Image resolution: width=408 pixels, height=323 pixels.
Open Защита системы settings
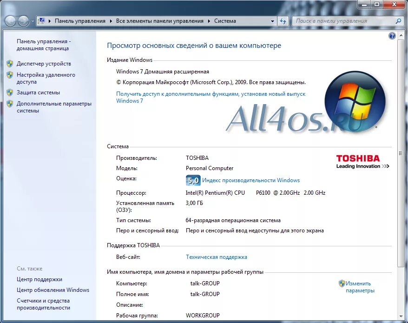(x=38, y=92)
